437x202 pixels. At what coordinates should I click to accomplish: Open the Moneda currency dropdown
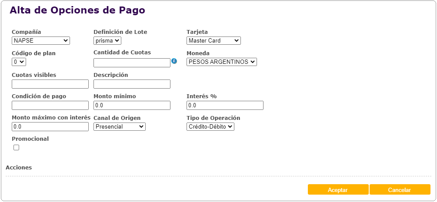(222, 62)
